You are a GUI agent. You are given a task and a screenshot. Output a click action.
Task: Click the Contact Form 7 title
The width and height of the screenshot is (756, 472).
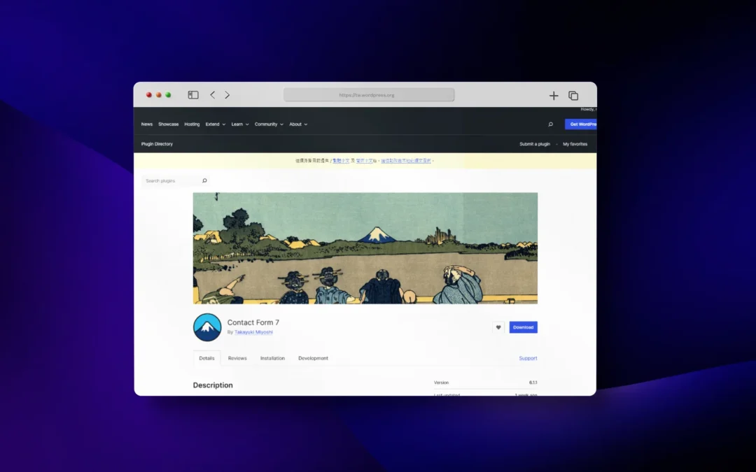(x=253, y=322)
